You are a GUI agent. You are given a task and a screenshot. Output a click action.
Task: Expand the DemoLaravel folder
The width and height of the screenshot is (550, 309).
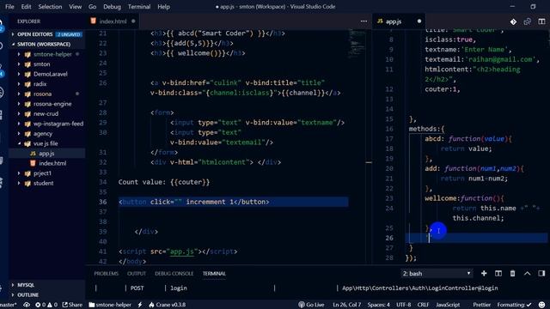click(x=47, y=74)
